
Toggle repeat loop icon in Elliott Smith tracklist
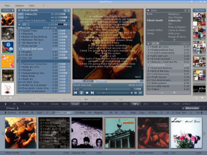24,24
